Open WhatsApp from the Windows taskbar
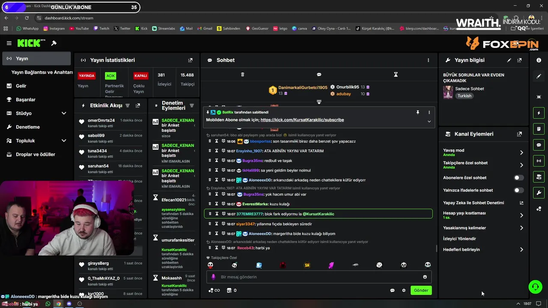The image size is (548, 308). click(x=48, y=304)
